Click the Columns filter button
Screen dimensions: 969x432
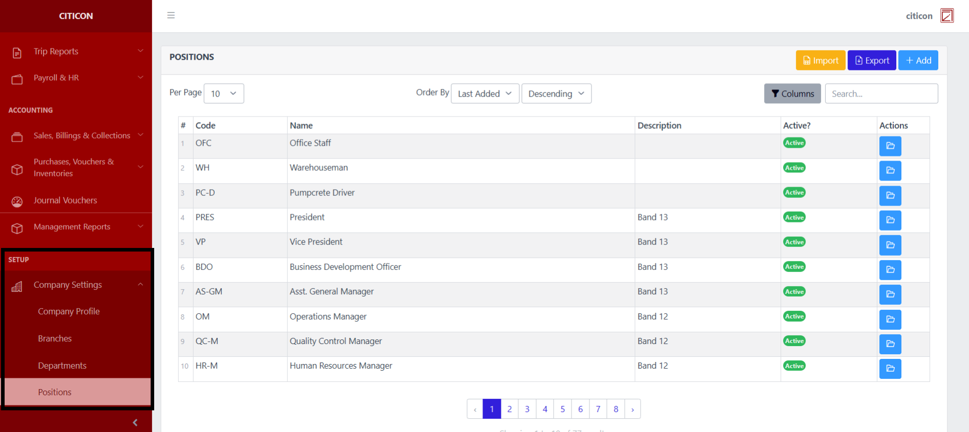pyautogui.click(x=792, y=94)
